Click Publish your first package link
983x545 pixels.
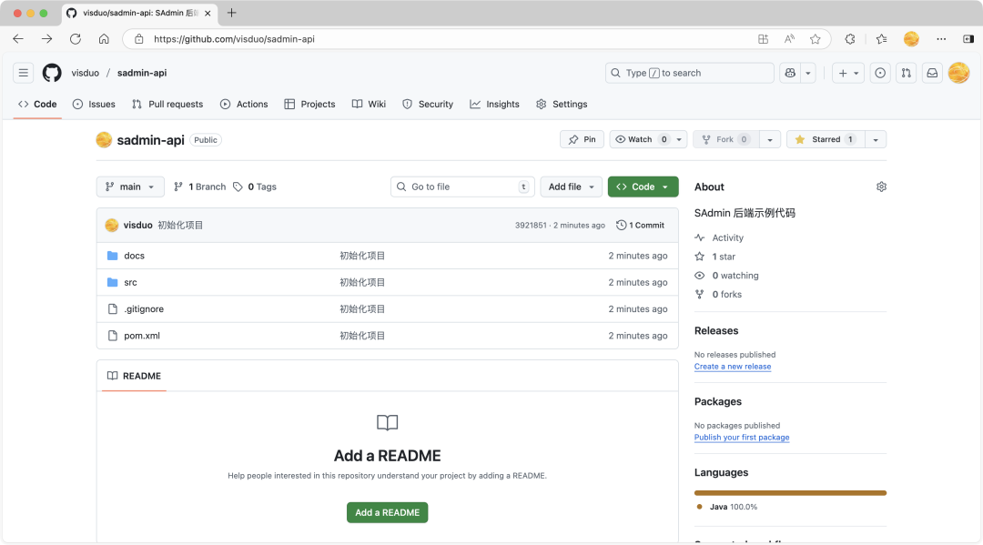point(742,438)
